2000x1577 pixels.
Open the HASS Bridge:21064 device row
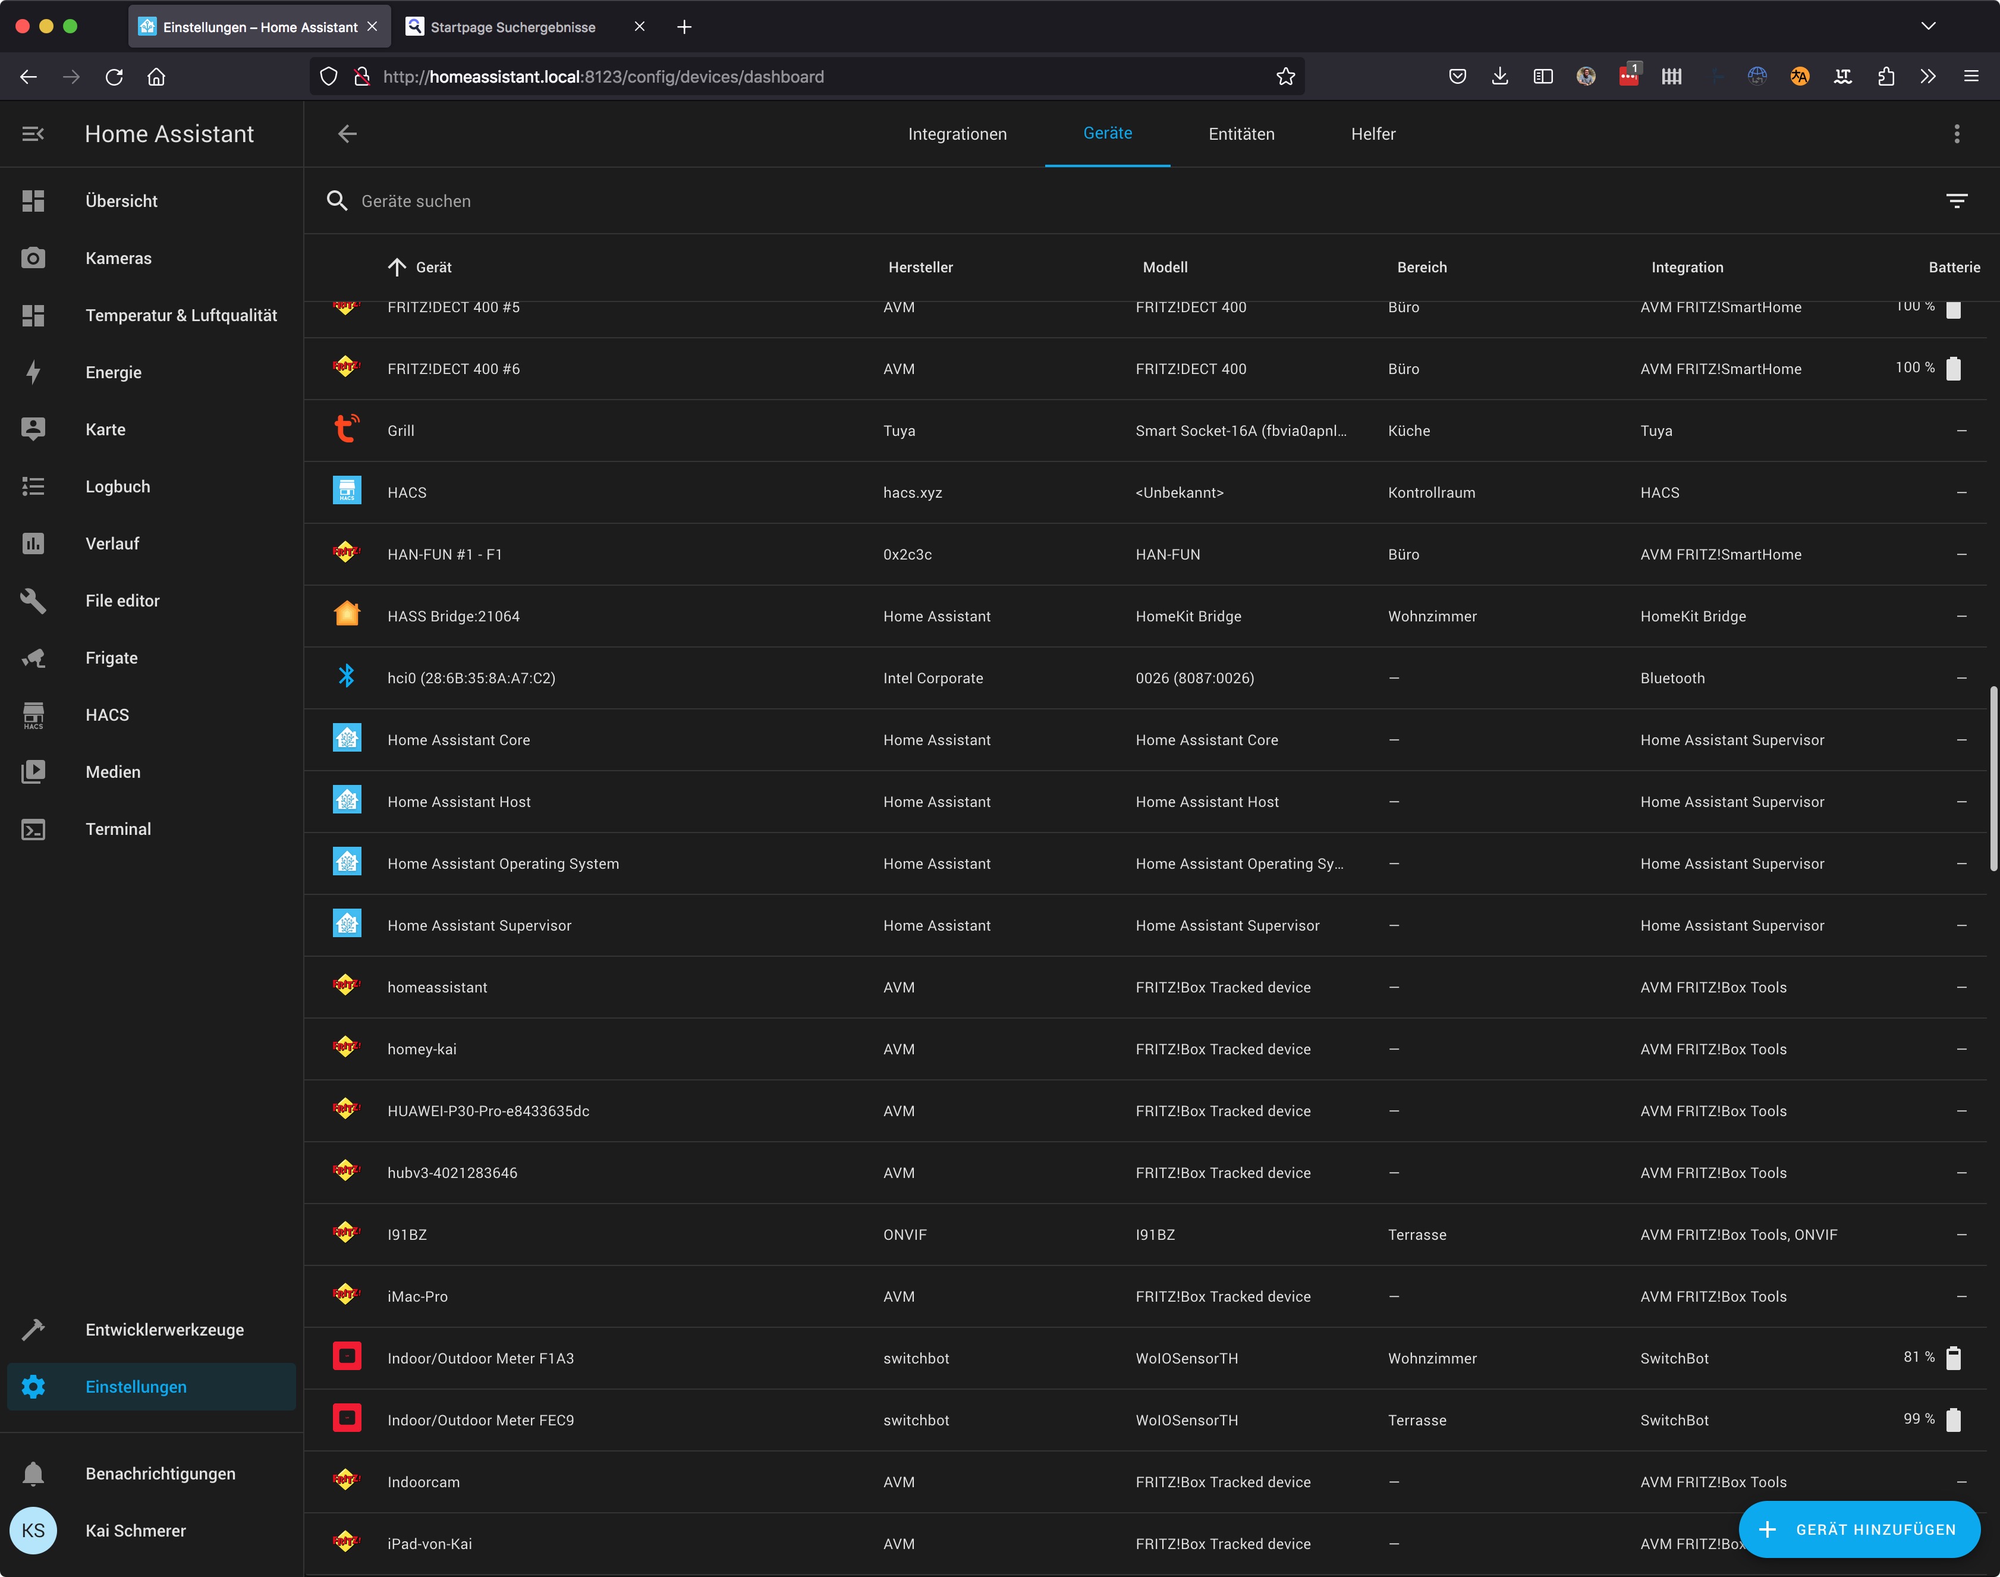click(453, 616)
